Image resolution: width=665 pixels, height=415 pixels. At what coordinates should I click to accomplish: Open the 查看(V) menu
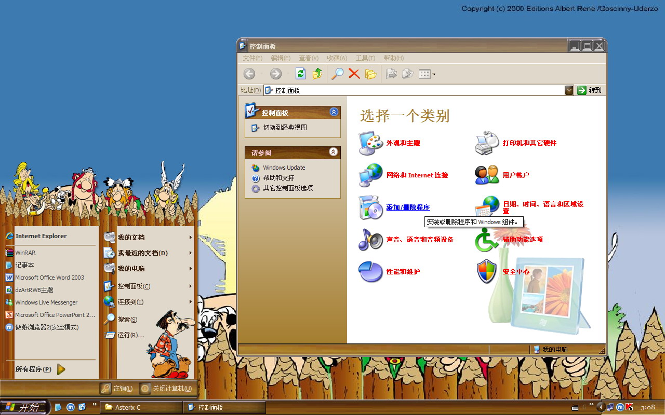(x=309, y=58)
